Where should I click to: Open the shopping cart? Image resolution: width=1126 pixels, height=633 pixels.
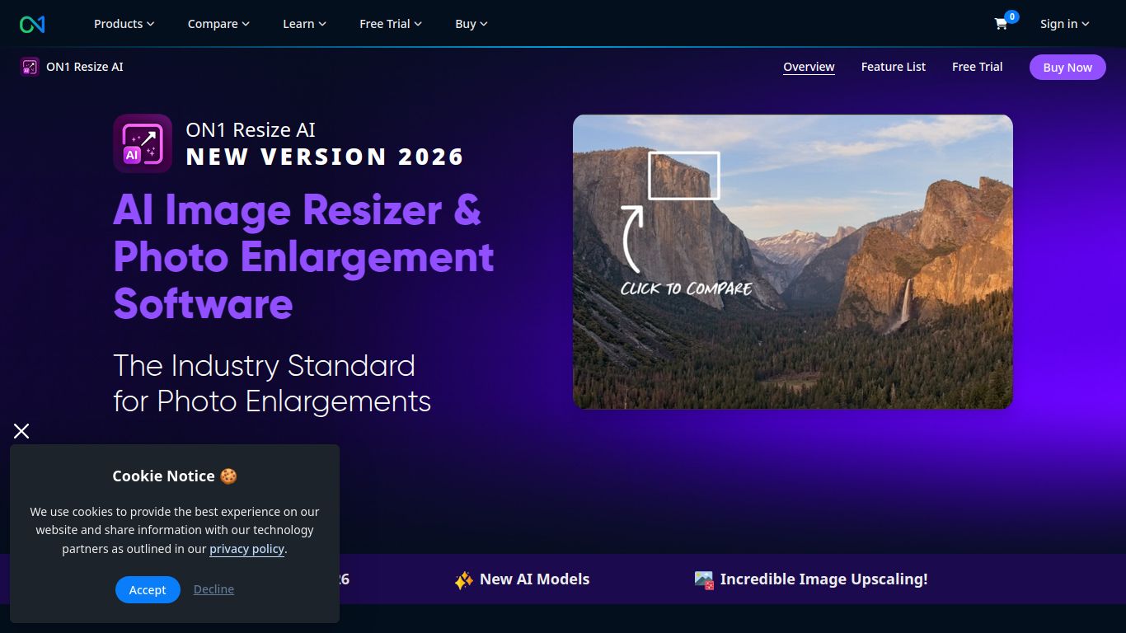1000,26
